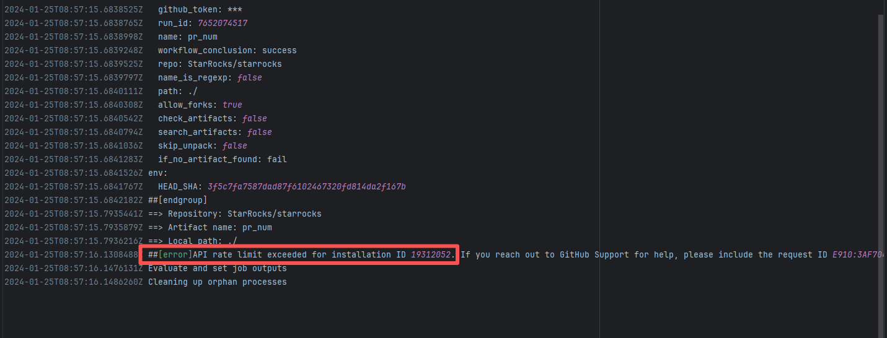Click the "name_is_regexp: false" line
Image resolution: width=887 pixels, height=338 pixels.
[x=210, y=77]
